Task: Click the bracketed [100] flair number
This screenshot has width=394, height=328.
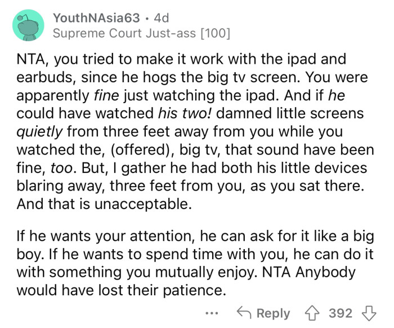Action: pyautogui.click(x=216, y=33)
